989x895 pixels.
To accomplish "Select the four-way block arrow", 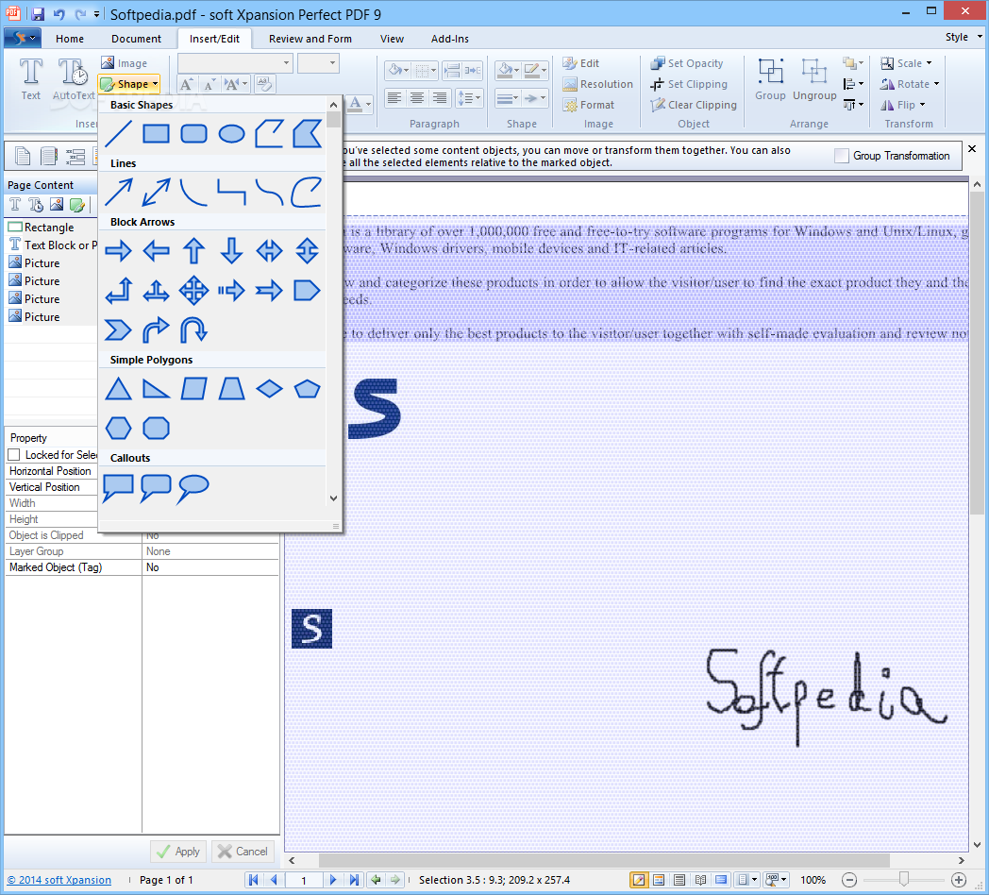I will tap(193, 291).
